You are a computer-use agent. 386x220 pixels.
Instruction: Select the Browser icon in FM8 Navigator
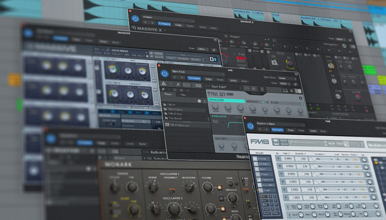tap(256, 159)
